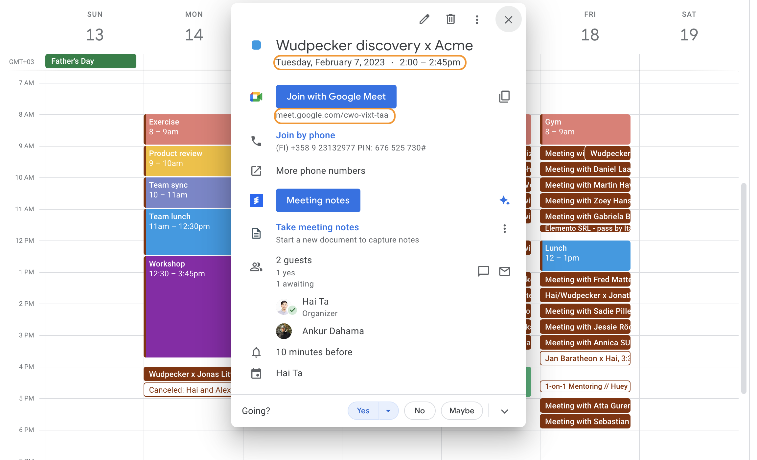
Task: Click the phone handset icon
Action: click(x=256, y=141)
